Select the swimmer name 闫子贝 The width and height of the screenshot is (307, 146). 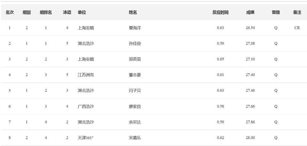pyautogui.click(x=135, y=91)
